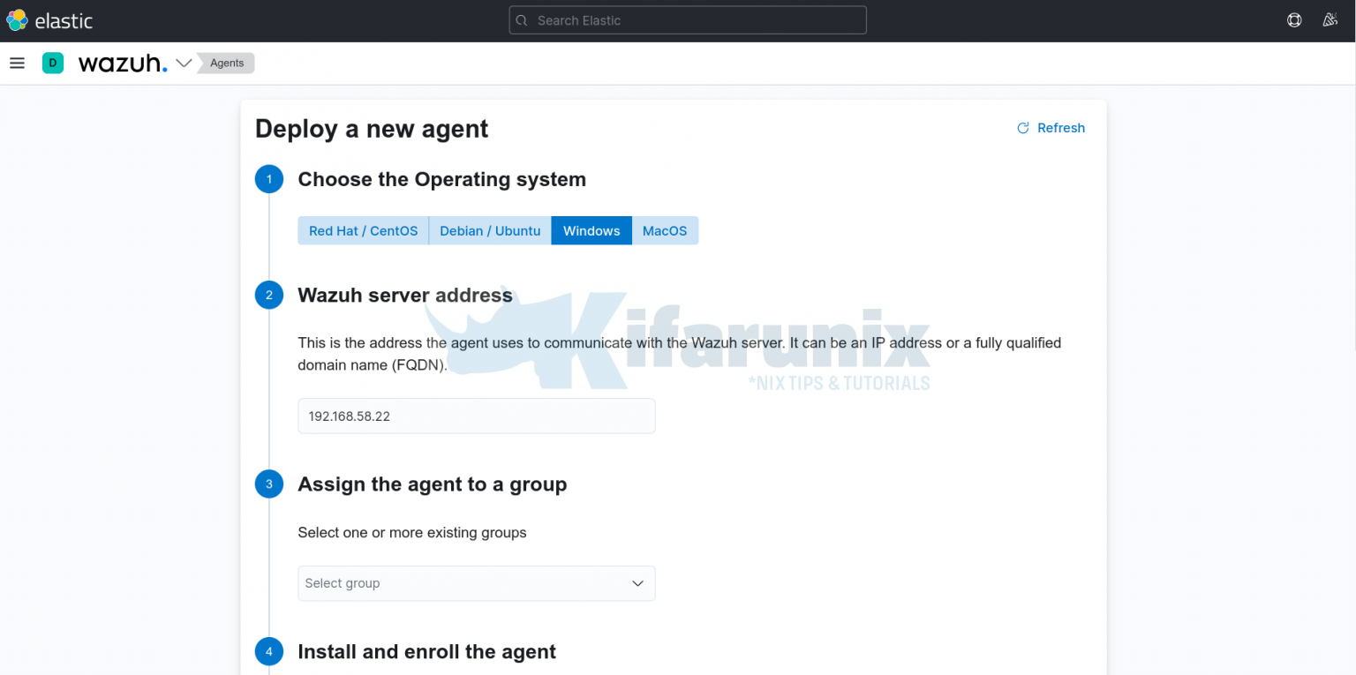Screen dimensions: 1356x675
Task: Click the newsfeed announcement icon
Action: (x=1330, y=19)
